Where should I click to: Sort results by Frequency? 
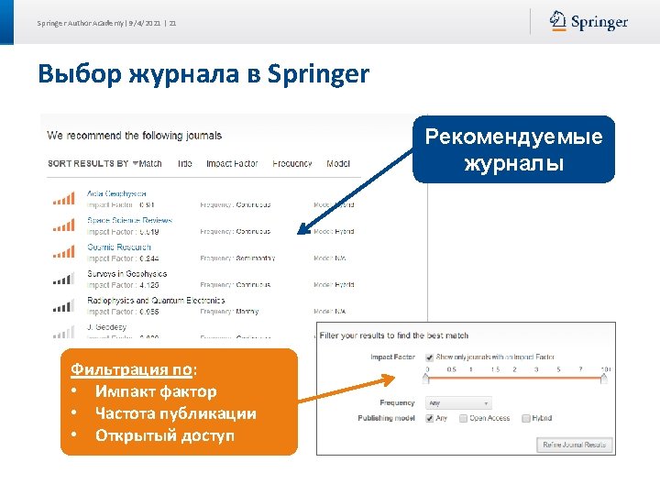tap(292, 164)
